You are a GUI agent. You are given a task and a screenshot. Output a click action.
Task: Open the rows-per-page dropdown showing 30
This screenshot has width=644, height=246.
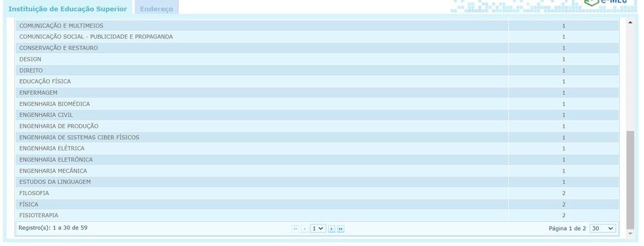click(603, 228)
